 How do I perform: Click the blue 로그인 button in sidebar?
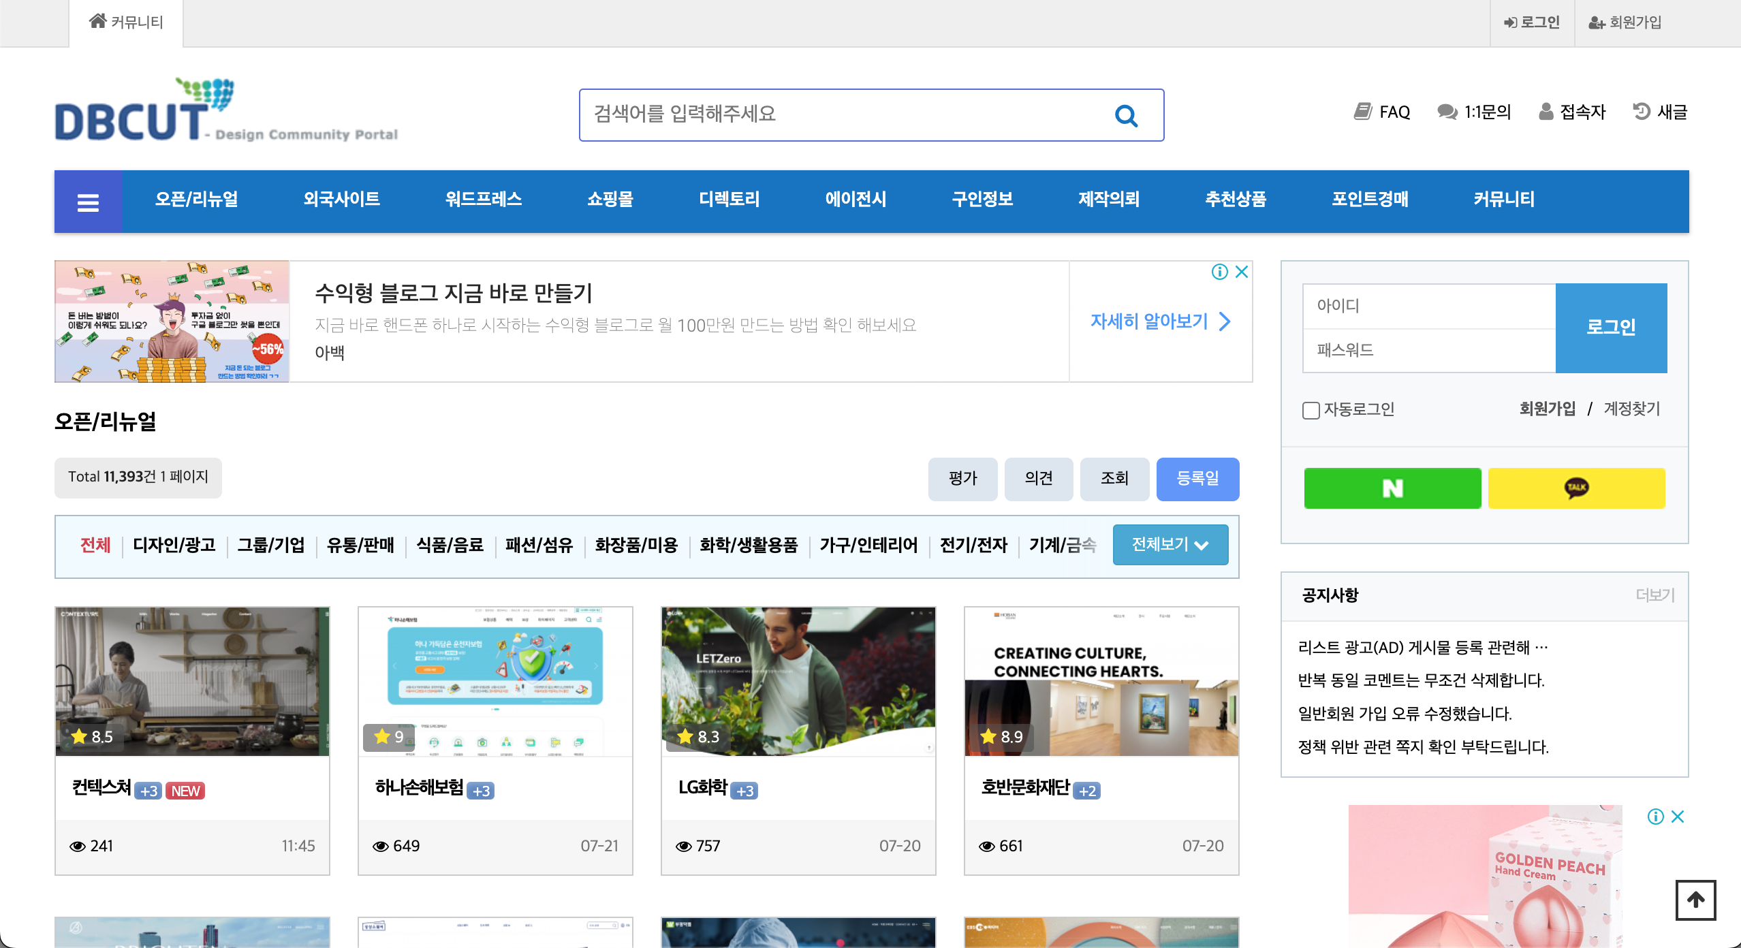tap(1611, 328)
